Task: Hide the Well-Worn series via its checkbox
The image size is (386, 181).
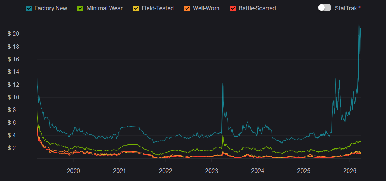Action: click(187, 8)
